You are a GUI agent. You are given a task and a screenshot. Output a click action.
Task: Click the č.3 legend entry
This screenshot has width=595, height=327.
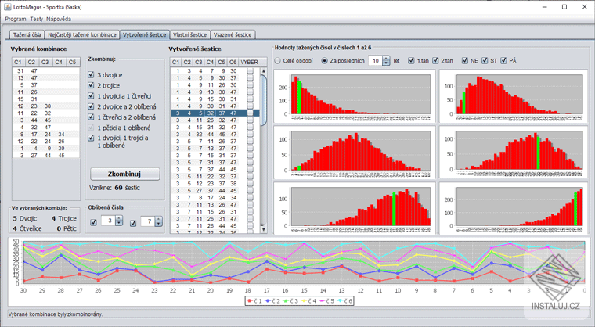290,301
